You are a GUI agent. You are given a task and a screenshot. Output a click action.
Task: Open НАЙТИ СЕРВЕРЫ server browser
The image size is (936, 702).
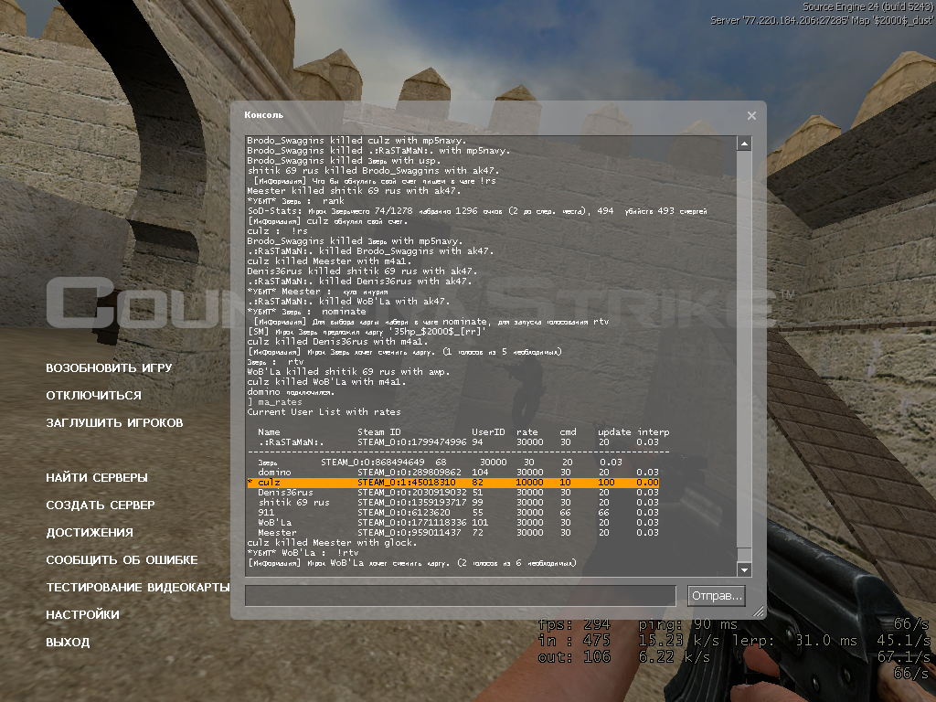click(x=97, y=478)
